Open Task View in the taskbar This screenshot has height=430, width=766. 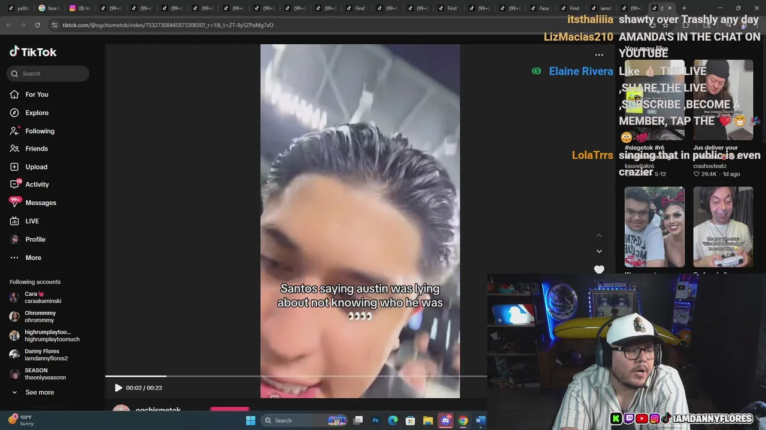coord(358,420)
